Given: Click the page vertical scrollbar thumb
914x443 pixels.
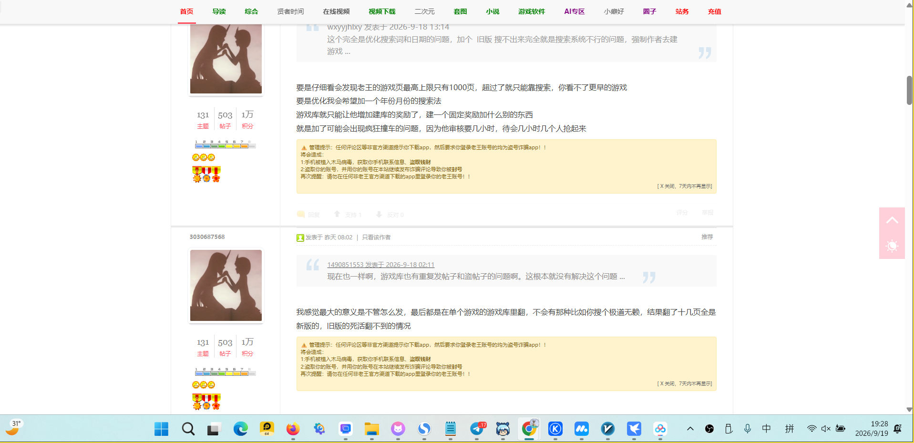Looking at the screenshot, I should [x=909, y=90].
